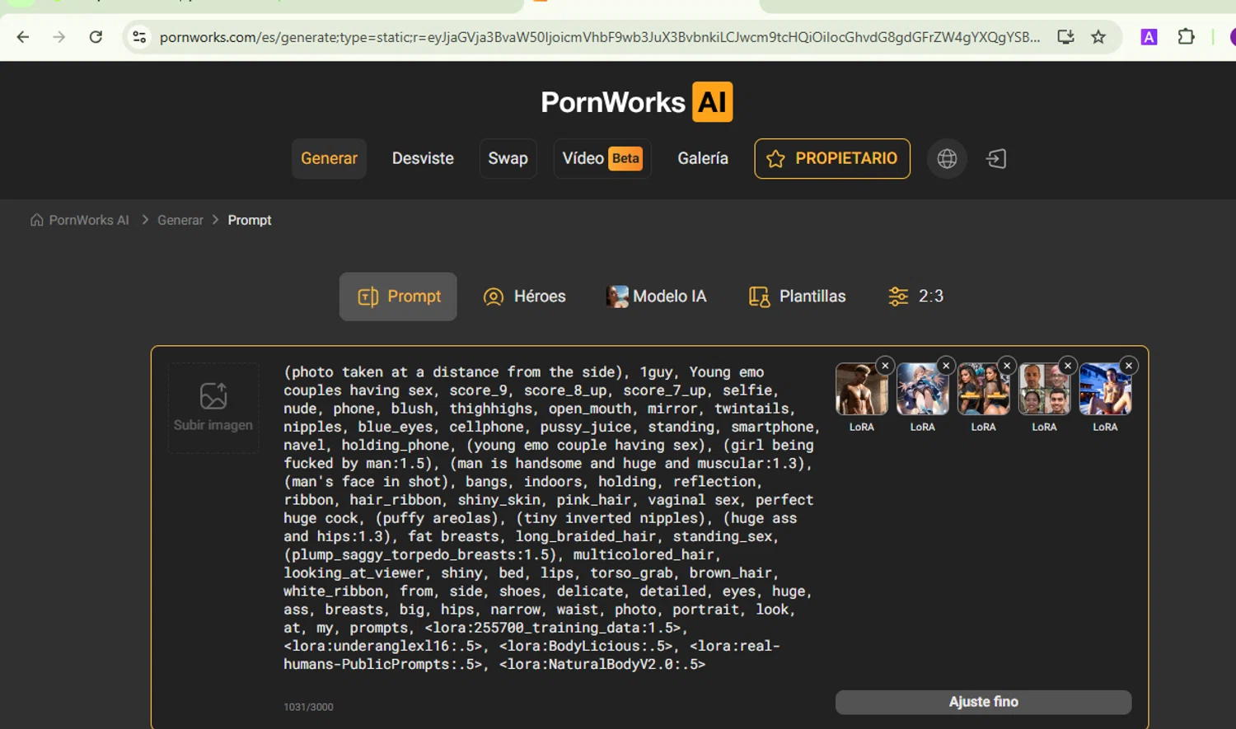The height and width of the screenshot is (729, 1236).
Task: Open the browser extensions puzzle menu
Action: point(1186,37)
